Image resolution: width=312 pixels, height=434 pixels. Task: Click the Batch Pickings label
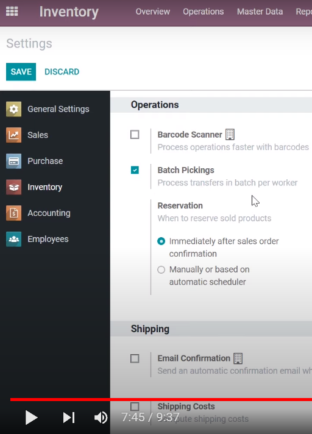[186, 170]
